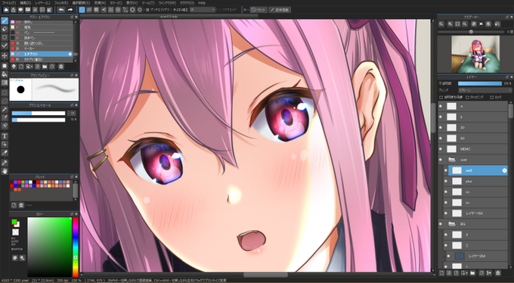514x283 pixels.
Task: Open the stabilizer correction value dropdown
Action: tap(203, 10)
